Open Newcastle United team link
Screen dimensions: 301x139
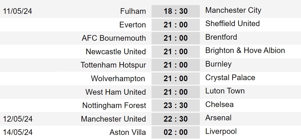point(116,51)
